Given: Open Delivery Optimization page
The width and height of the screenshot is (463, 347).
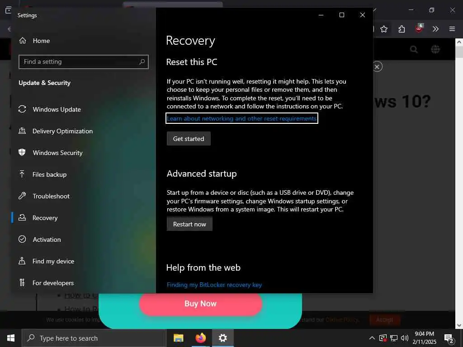Looking at the screenshot, I should coord(62,131).
